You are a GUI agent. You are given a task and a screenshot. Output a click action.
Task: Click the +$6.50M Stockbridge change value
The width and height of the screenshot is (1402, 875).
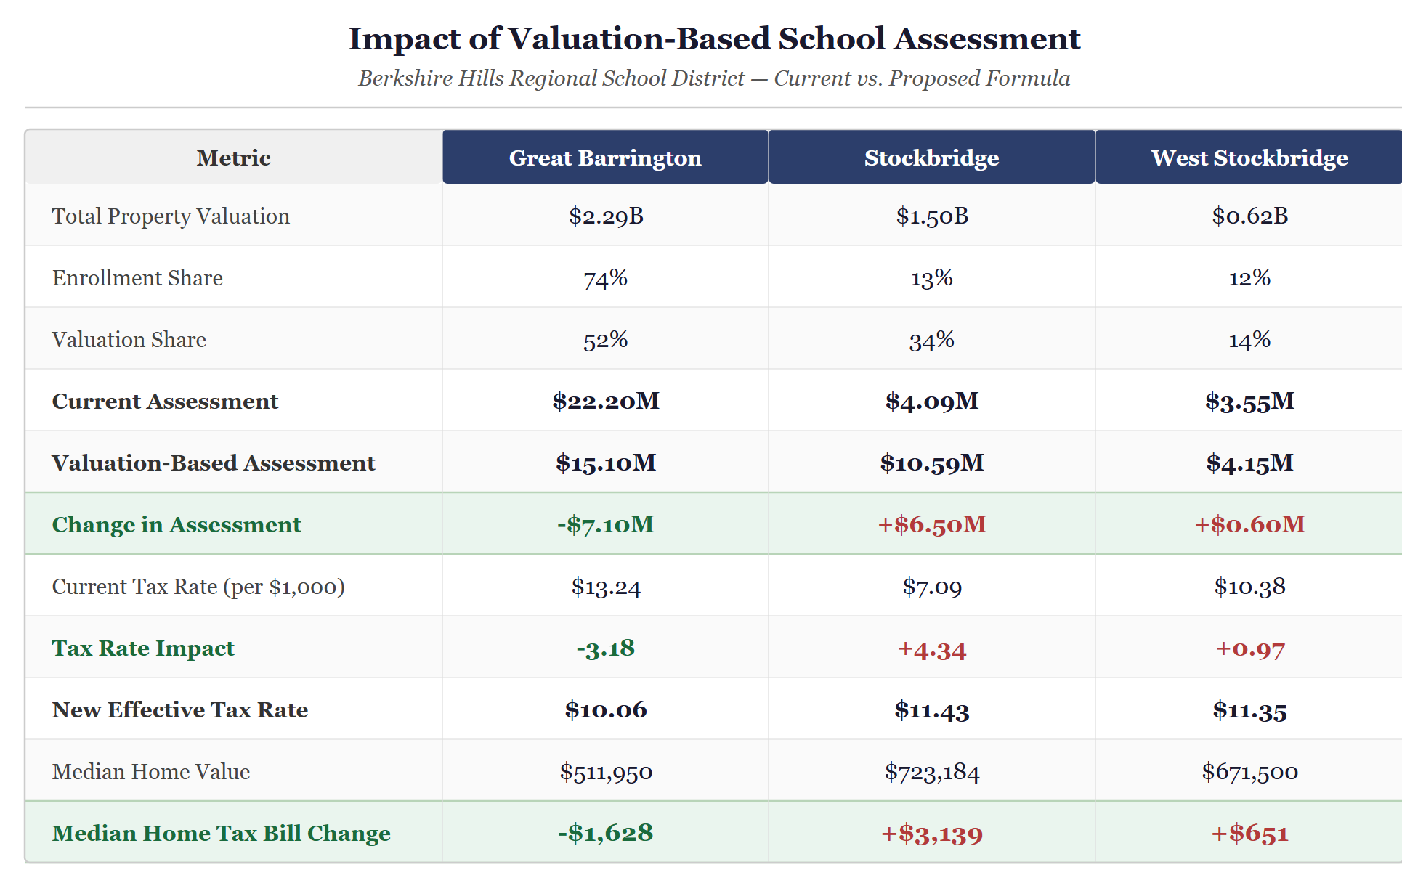coord(931,524)
